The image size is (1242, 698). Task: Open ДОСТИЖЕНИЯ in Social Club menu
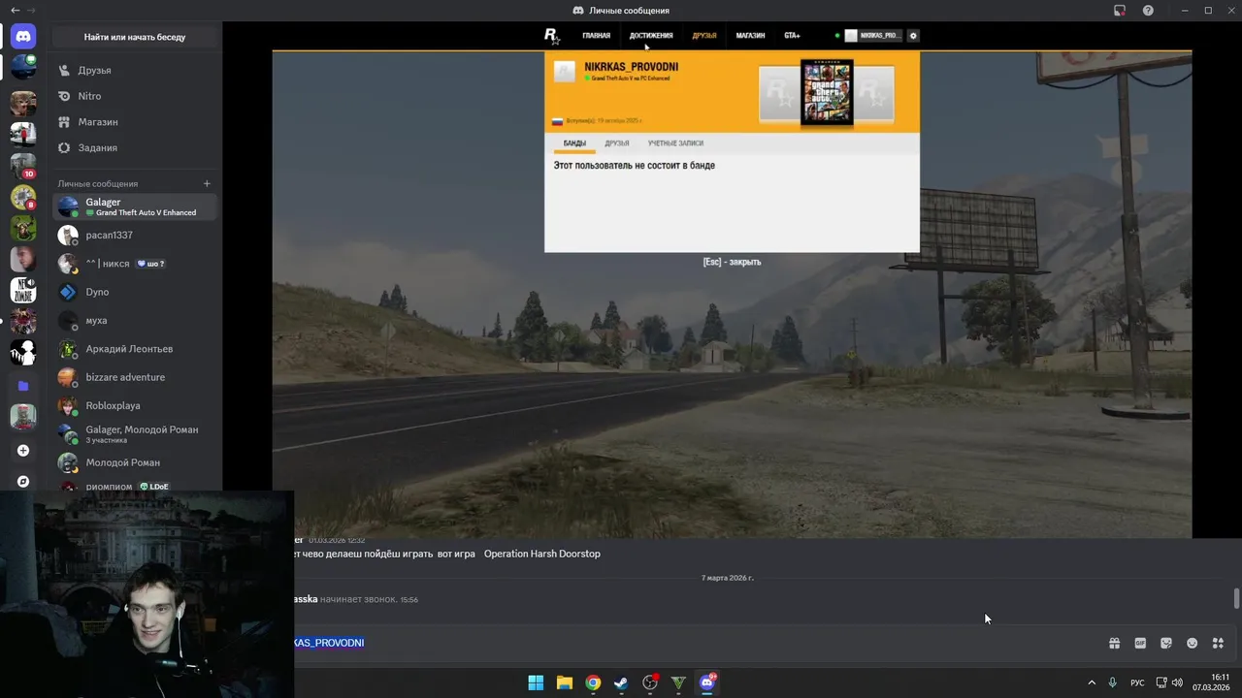pos(651,36)
